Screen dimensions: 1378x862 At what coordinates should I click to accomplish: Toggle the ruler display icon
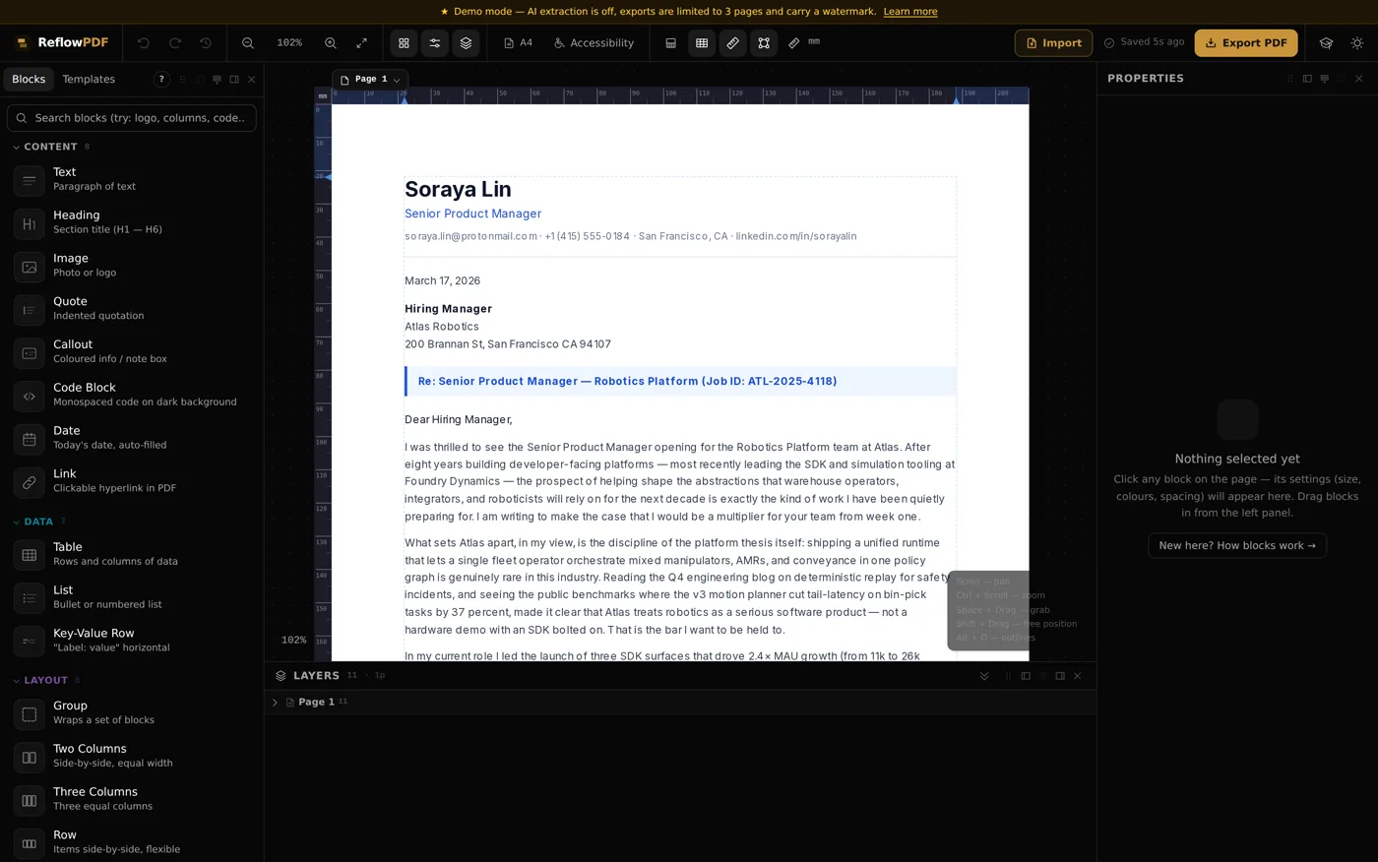pos(732,43)
